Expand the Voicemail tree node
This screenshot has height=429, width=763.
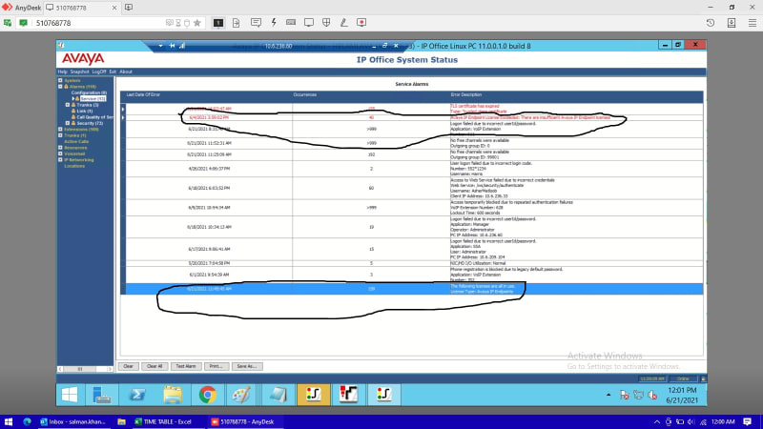(60, 153)
